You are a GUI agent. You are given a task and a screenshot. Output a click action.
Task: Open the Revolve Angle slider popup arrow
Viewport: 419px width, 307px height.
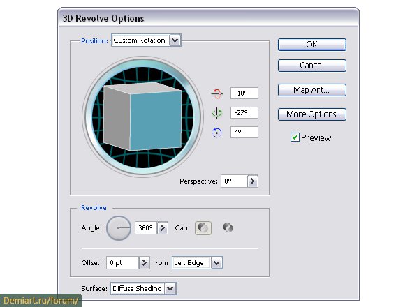pos(163,228)
